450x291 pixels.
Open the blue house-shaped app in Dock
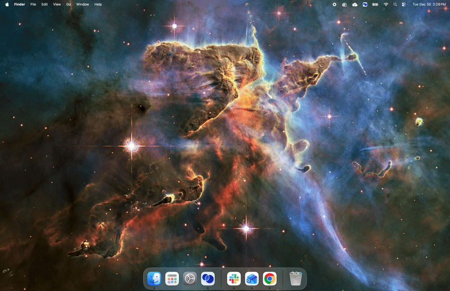point(251,279)
